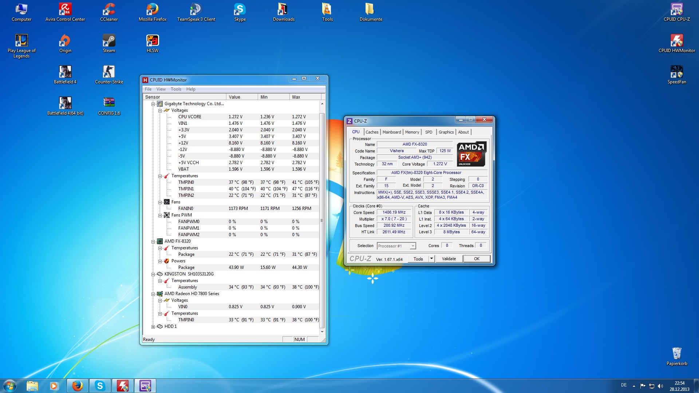Viewport: 699px width, 393px height.
Task: Open the Tools folder on desktop
Action: tap(327, 12)
